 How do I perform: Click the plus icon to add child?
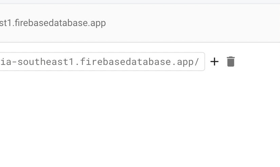[214, 62]
